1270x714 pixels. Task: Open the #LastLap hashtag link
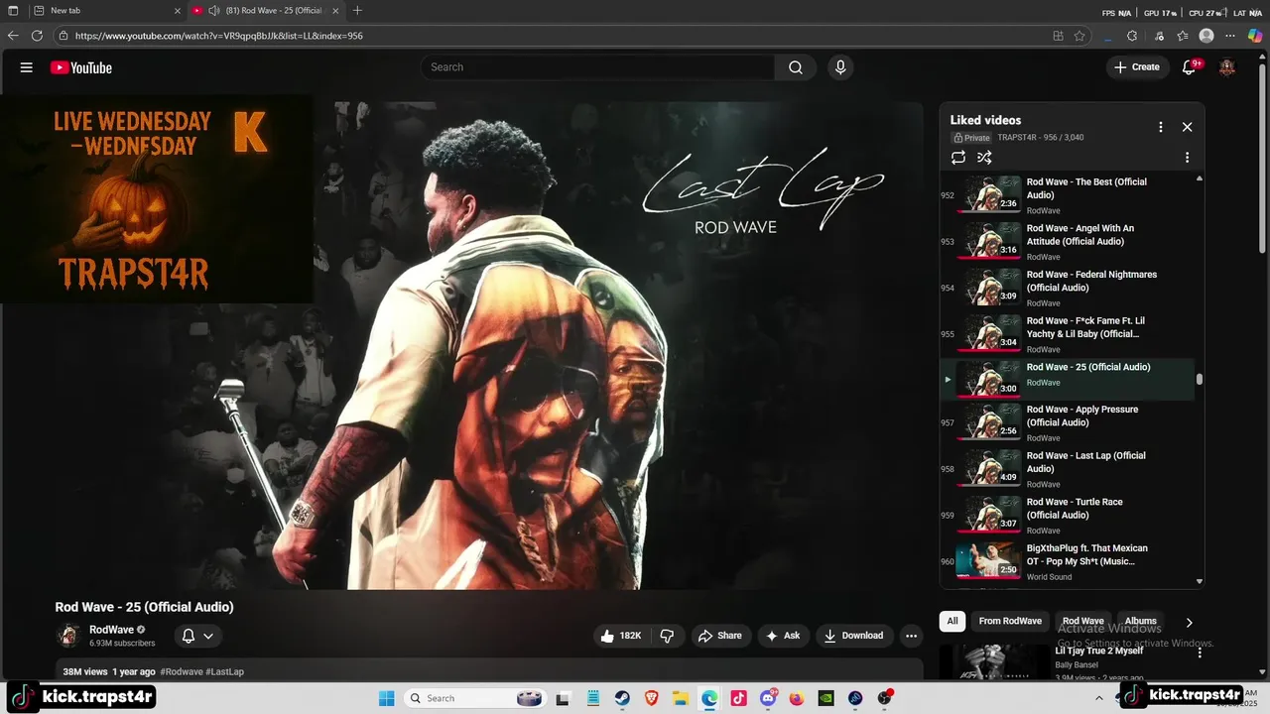click(225, 671)
